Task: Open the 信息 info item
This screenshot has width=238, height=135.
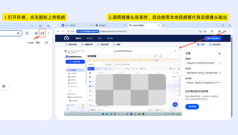Action: click(117, 44)
